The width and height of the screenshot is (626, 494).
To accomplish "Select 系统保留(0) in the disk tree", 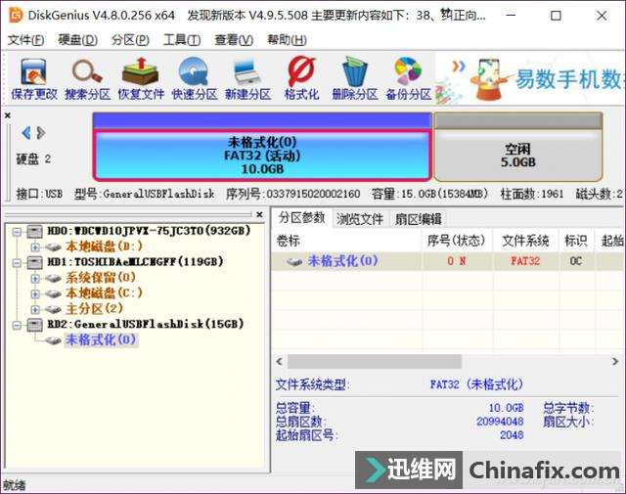I will click(101, 278).
